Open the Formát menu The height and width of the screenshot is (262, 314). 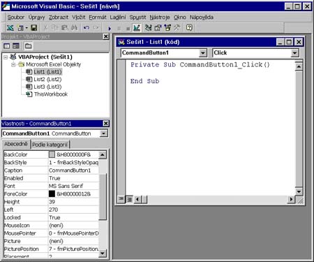(x=98, y=17)
